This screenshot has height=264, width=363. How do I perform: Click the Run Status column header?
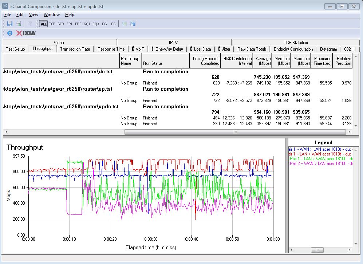(165, 61)
